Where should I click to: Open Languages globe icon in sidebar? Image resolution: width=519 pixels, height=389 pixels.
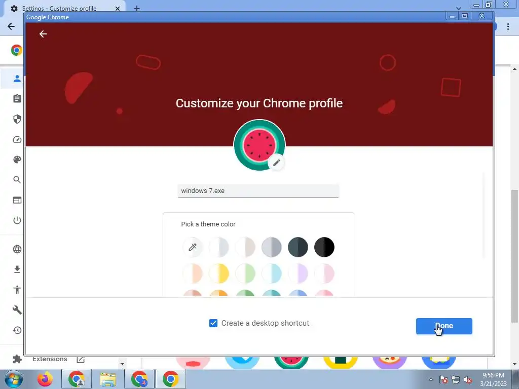[17, 249]
